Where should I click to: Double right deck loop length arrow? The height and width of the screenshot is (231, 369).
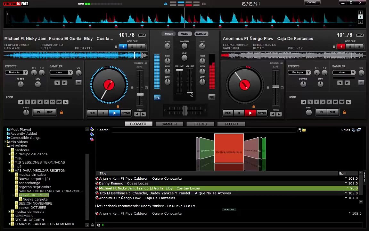point(348,102)
